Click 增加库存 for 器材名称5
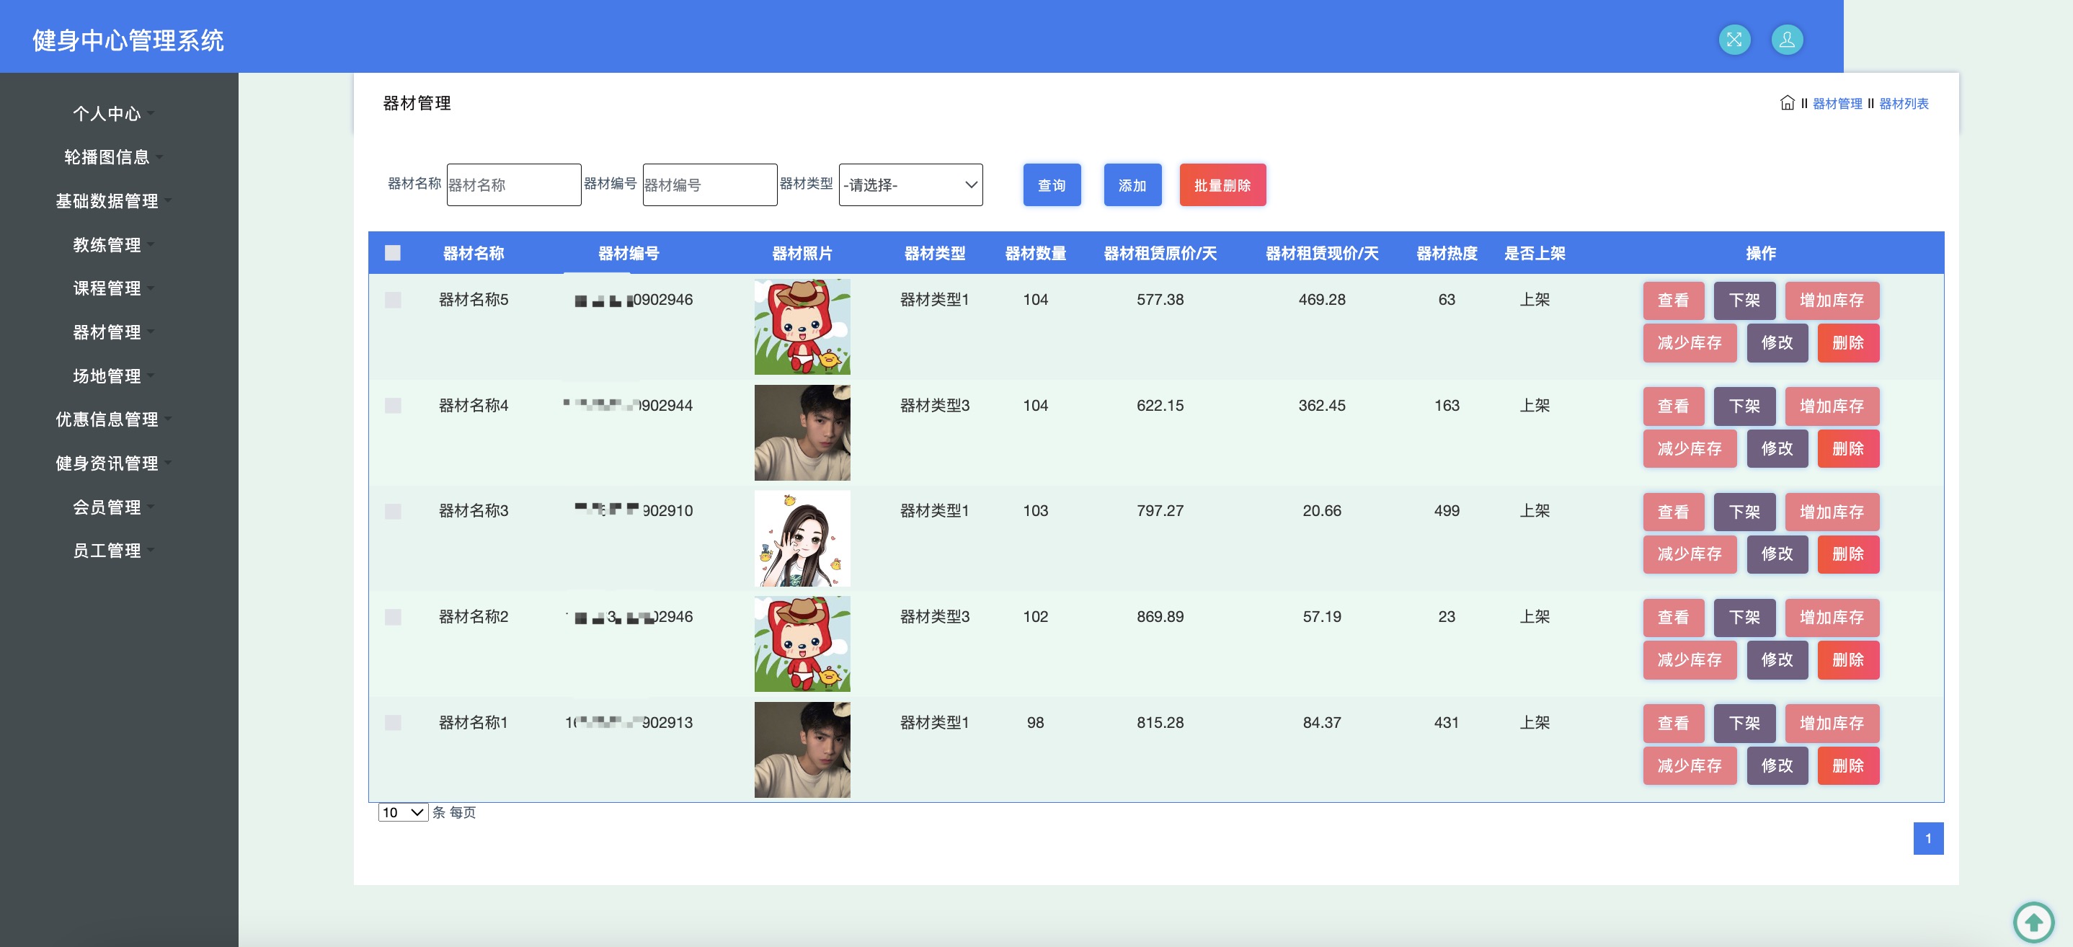 pyautogui.click(x=1832, y=300)
